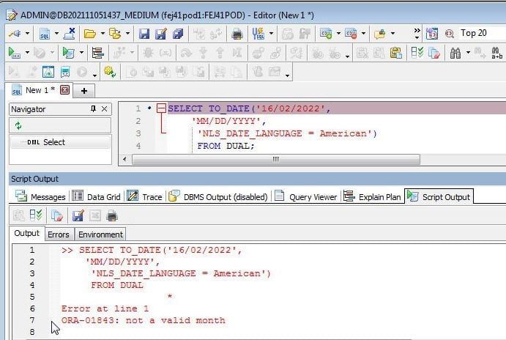Open the Environment sub-tab
The width and height of the screenshot is (506, 340).
click(x=100, y=234)
